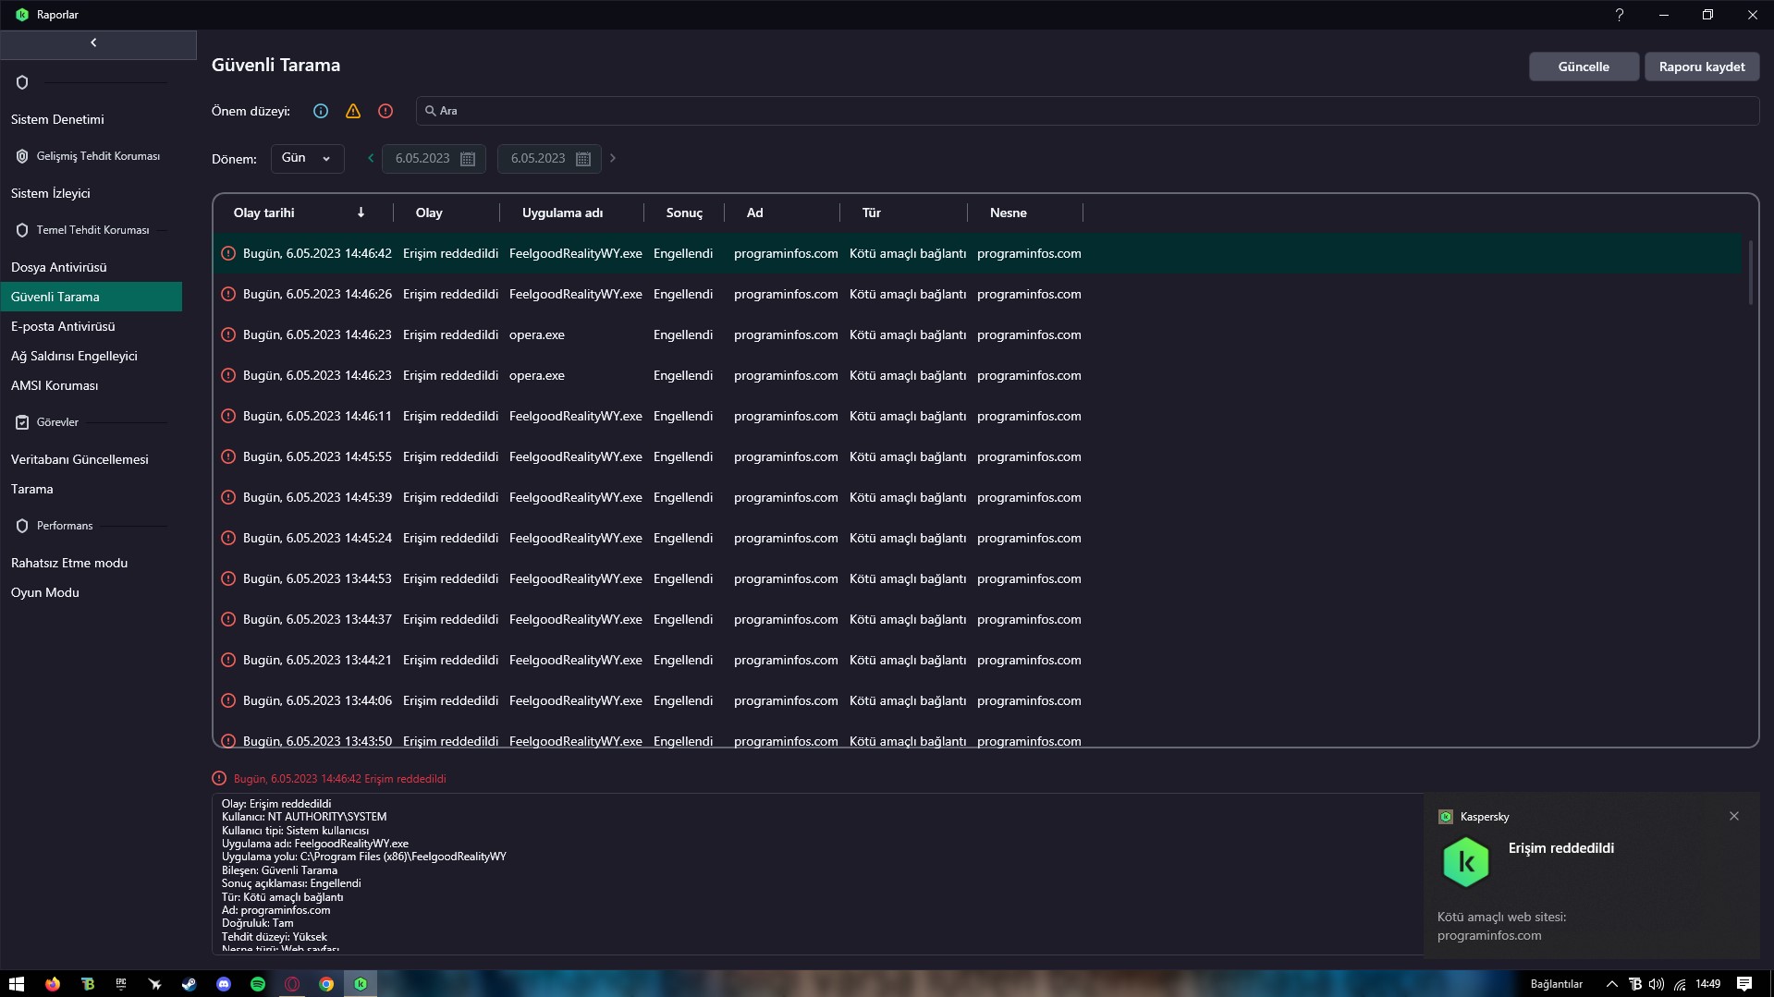Click the shield icon beside Temel Tehdit Koruması

pos(22,230)
